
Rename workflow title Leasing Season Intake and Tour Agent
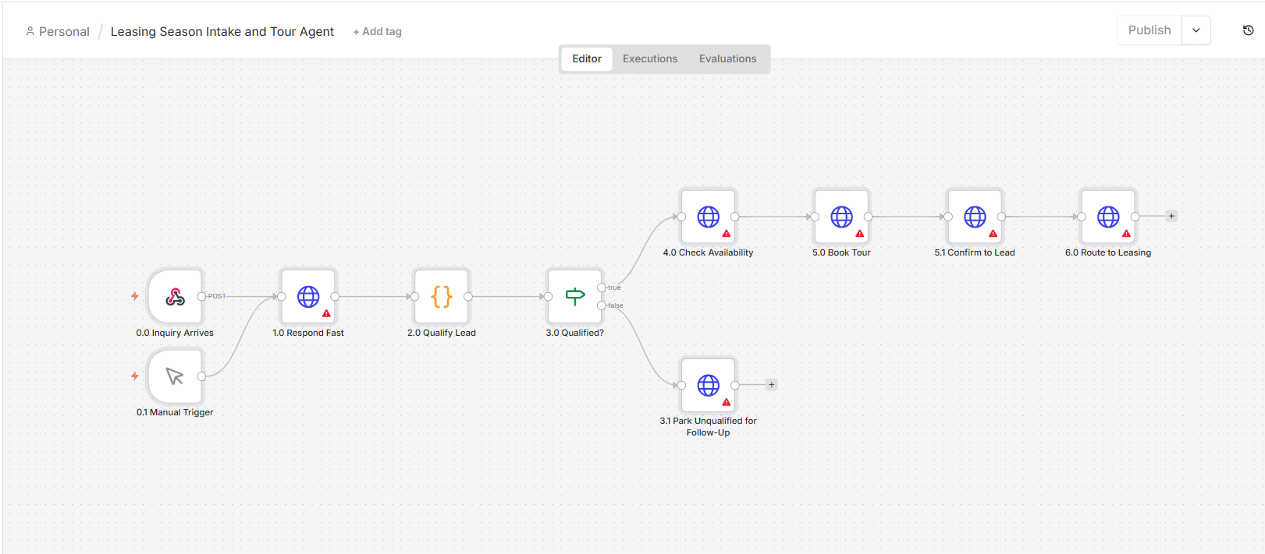pos(222,32)
